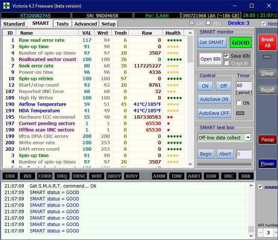This screenshot has height=240, width=278.
Task: Click the log panel scroll-up arrow
Action: 251,185
